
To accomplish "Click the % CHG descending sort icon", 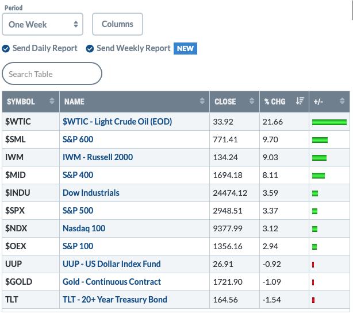I will coord(300,101).
